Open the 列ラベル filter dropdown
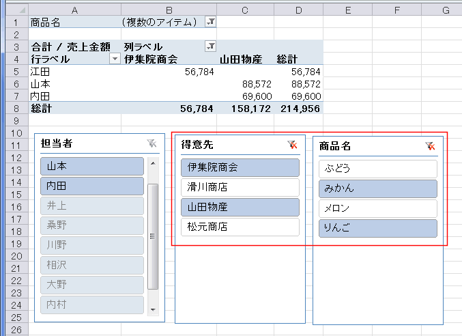Screen dimensions: 462x336 (211, 46)
